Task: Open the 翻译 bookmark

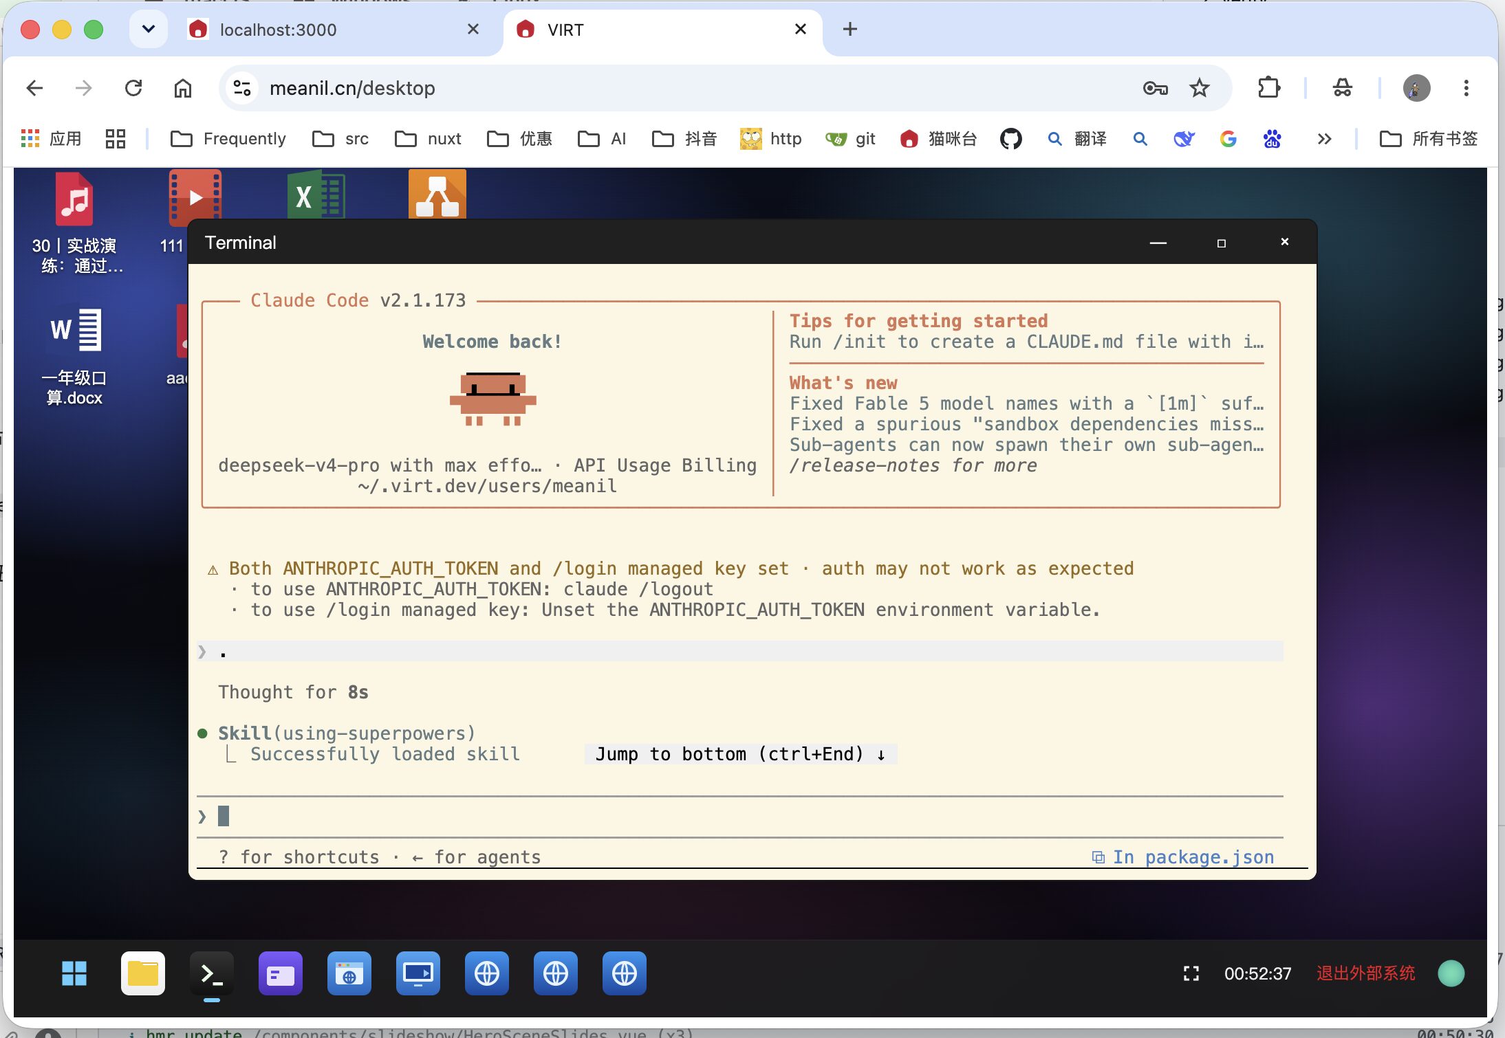Action: 1076,139
